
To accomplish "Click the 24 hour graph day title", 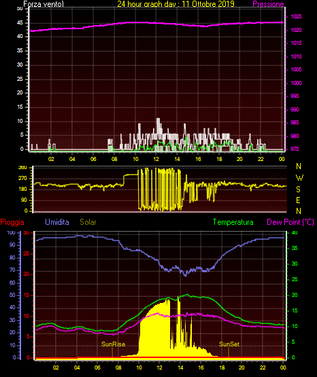I will pos(176,4).
